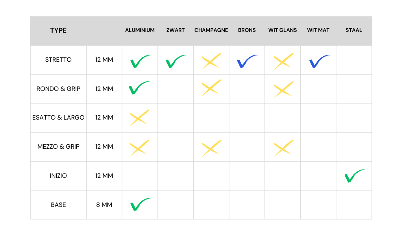Screen dimensions: 403x236
Task: Click the yellow cross for Stretto Champagne
Action: 211,61
